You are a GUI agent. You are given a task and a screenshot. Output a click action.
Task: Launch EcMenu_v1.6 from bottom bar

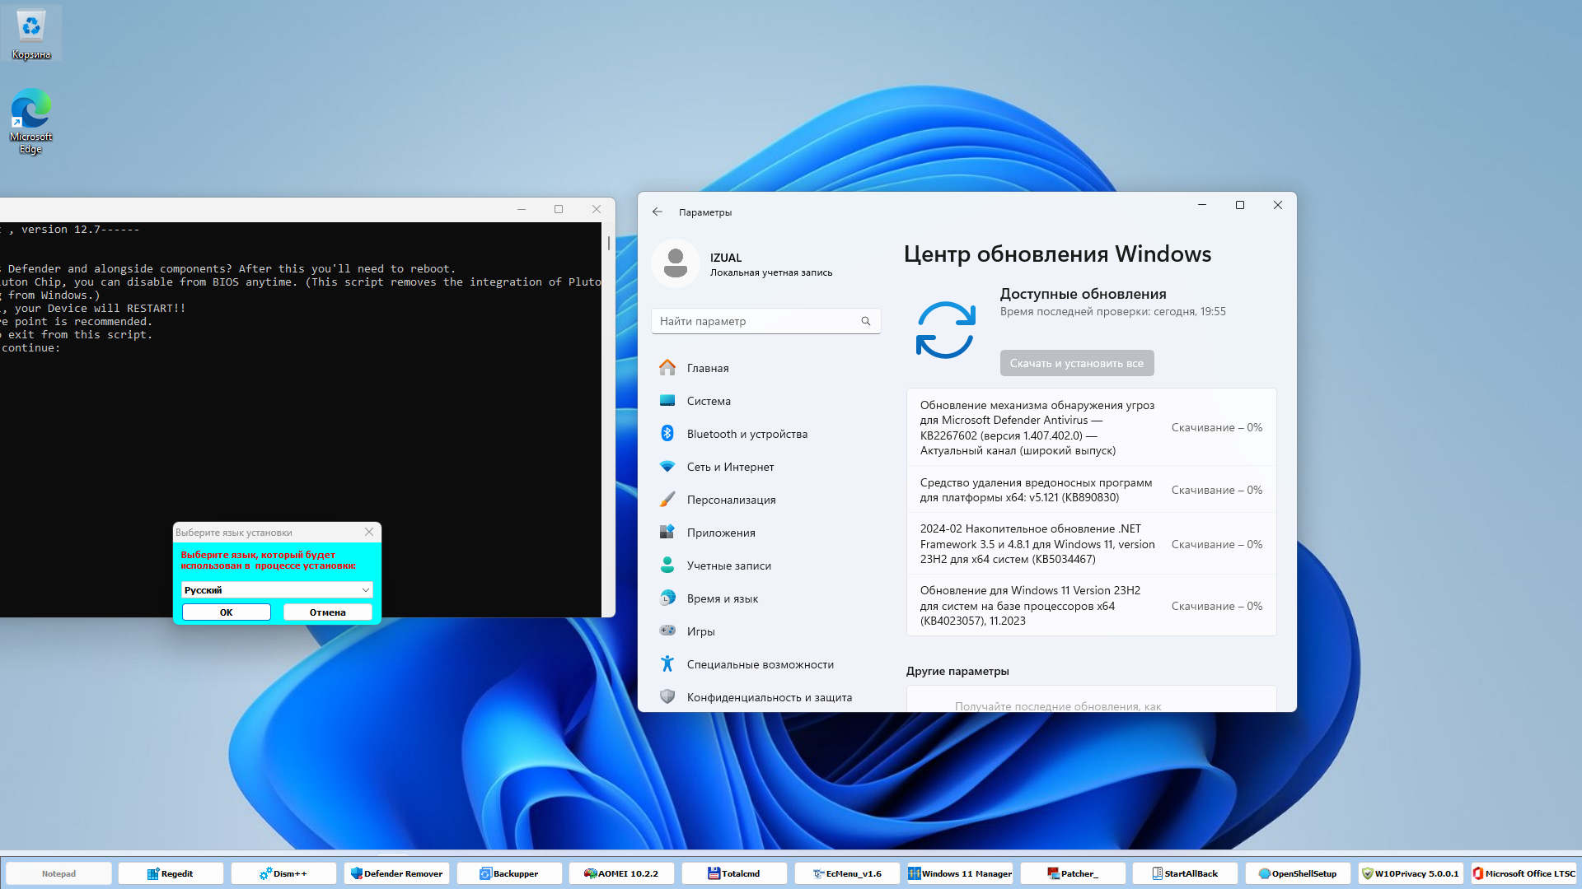coord(847,873)
